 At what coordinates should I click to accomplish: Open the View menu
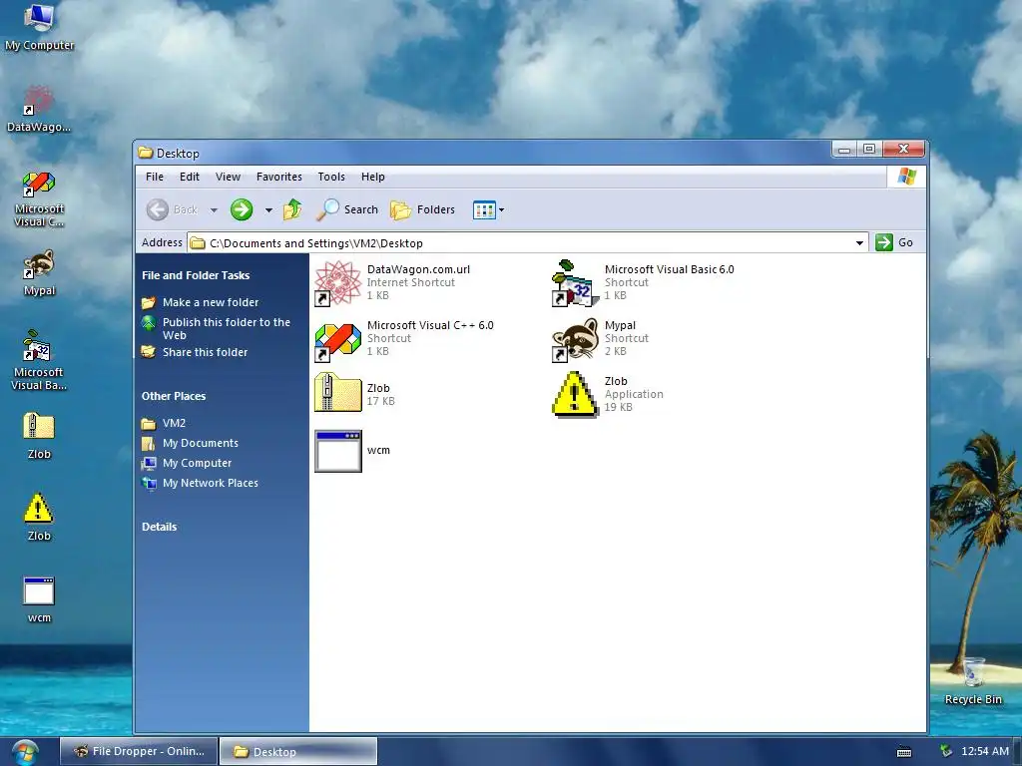click(x=229, y=177)
